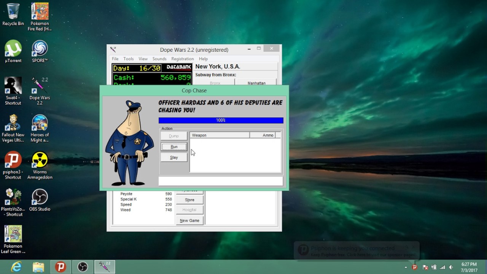Click the blue 100% health progress bar
Image resolution: width=487 pixels, height=274 pixels.
point(221,120)
